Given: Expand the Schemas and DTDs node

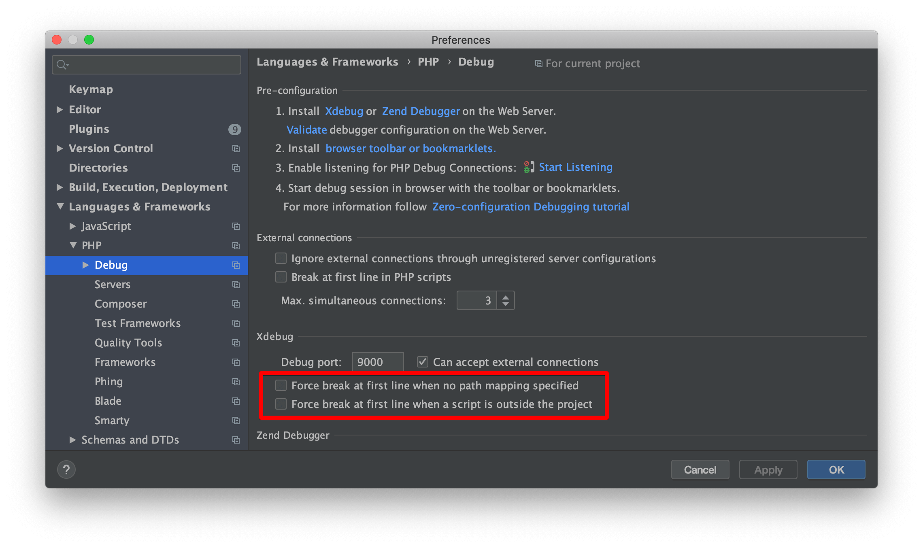Looking at the screenshot, I should pyautogui.click(x=73, y=440).
